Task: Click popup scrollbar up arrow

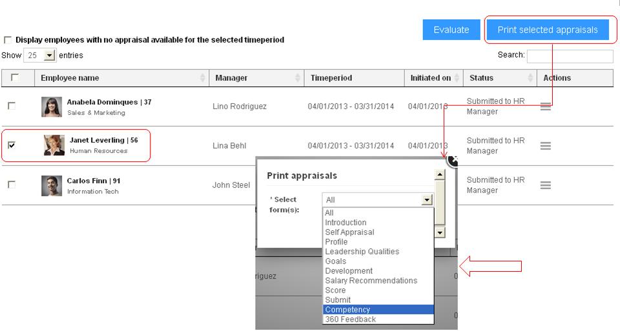Action: point(440,174)
